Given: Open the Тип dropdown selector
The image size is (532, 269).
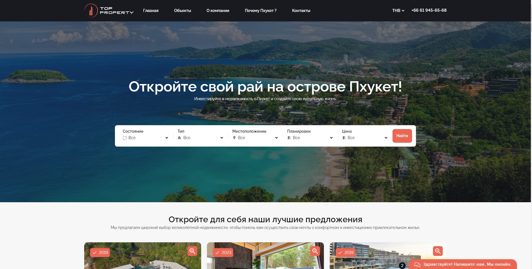Looking at the screenshot, I should point(200,138).
